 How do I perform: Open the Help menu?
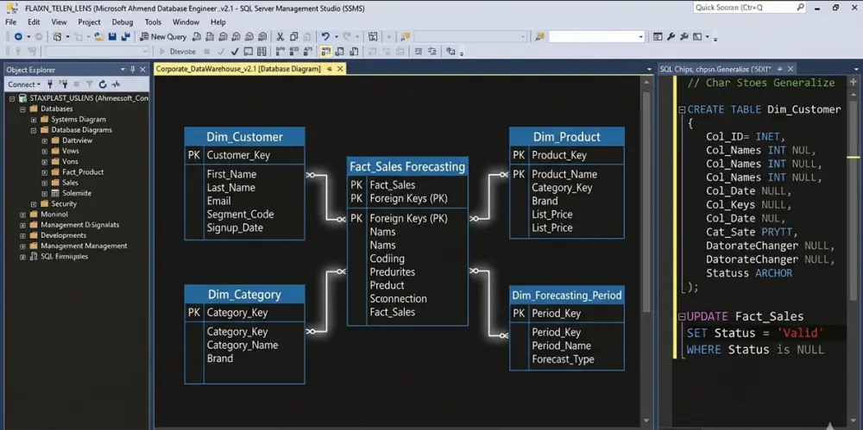218,22
